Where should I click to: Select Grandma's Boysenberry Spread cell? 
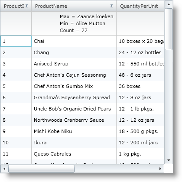coord(74,97)
